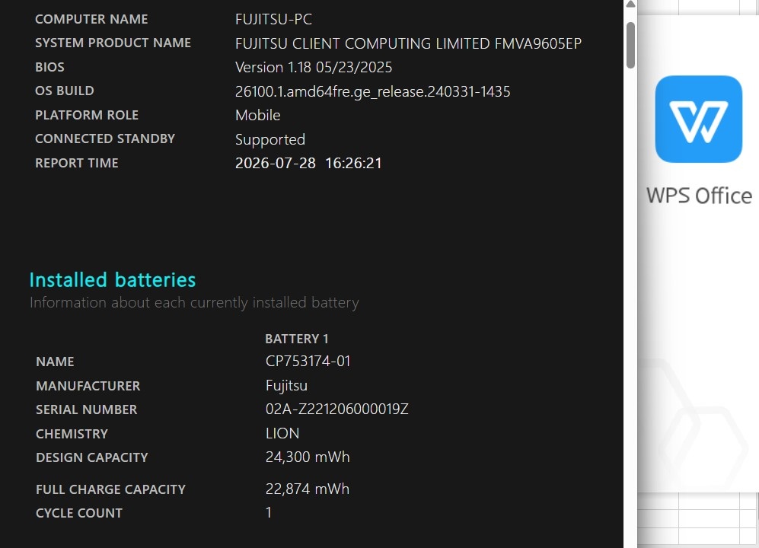The image size is (759, 548).
Task: Click the NAME row label
Action: point(55,362)
